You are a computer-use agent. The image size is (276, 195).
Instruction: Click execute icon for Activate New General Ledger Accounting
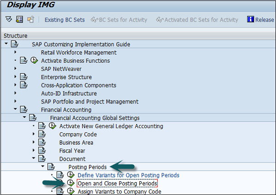click(x=52, y=127)
